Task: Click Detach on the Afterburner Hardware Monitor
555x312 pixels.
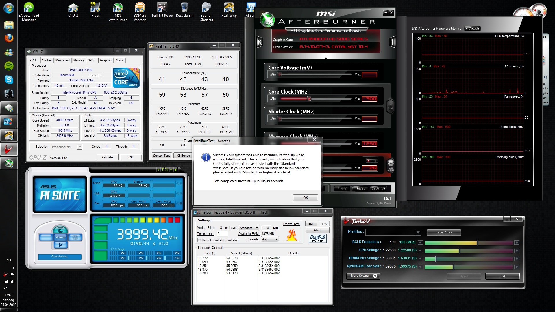Action: pyautogui.click(x=472, y=29)
